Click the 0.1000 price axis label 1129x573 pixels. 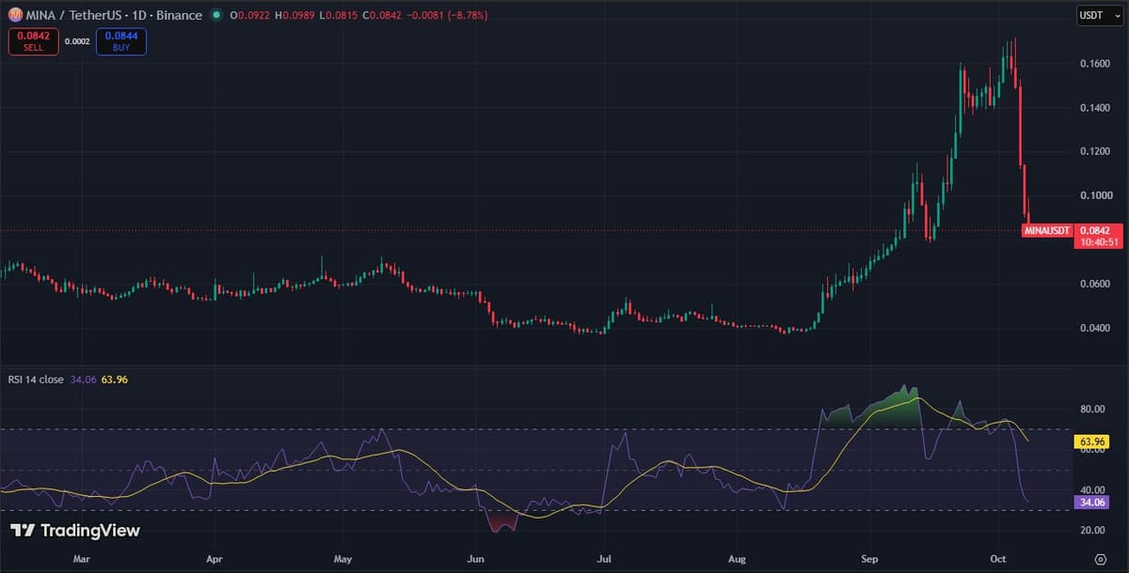point(1095,195)
